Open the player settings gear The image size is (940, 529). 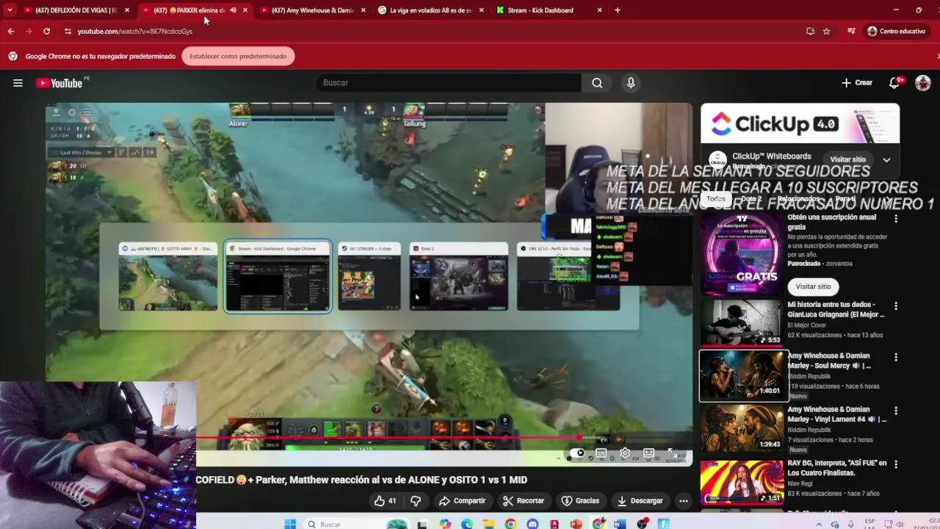point(625,453)
